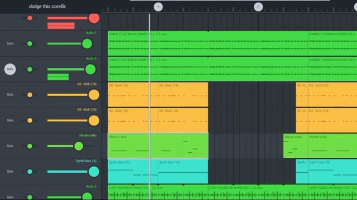Image resolution: width=357 pixels, height=200 pixels.
Task: Select narrow 'KS - K...' clip on upper Kick track
Action: pyautogui.click(x=302, y=94)
